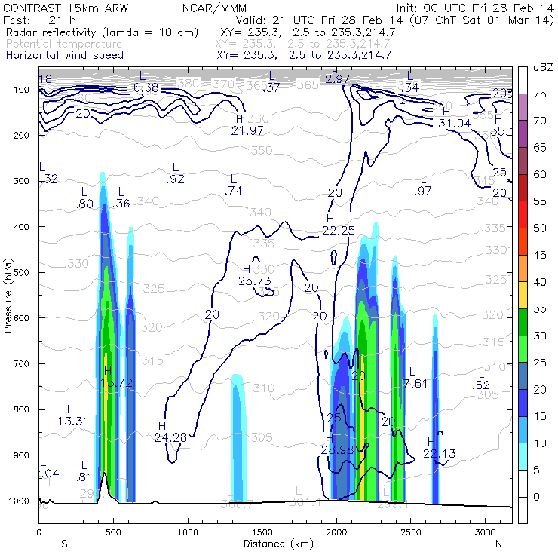Image resolution: width=558 pixels, height=558 pixels.
Task: Select the blue 15–20 dBZ colorbar segment
Action: 523,403
